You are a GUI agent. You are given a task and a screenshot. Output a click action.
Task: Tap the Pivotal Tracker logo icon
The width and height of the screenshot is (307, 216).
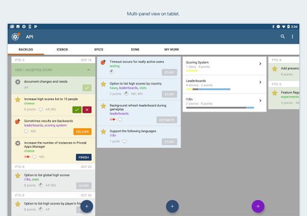pos(16,37)
